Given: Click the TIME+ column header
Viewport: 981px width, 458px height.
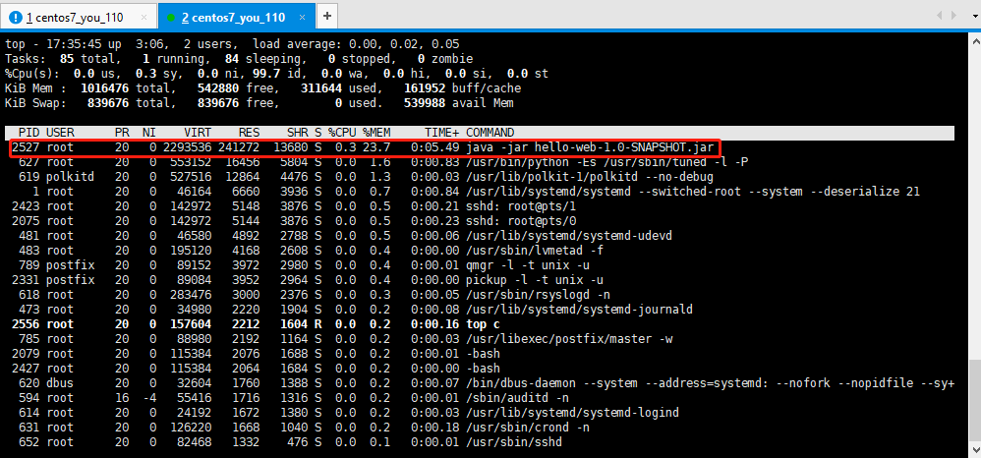Looking at the screenshot, I should (441, 133).
